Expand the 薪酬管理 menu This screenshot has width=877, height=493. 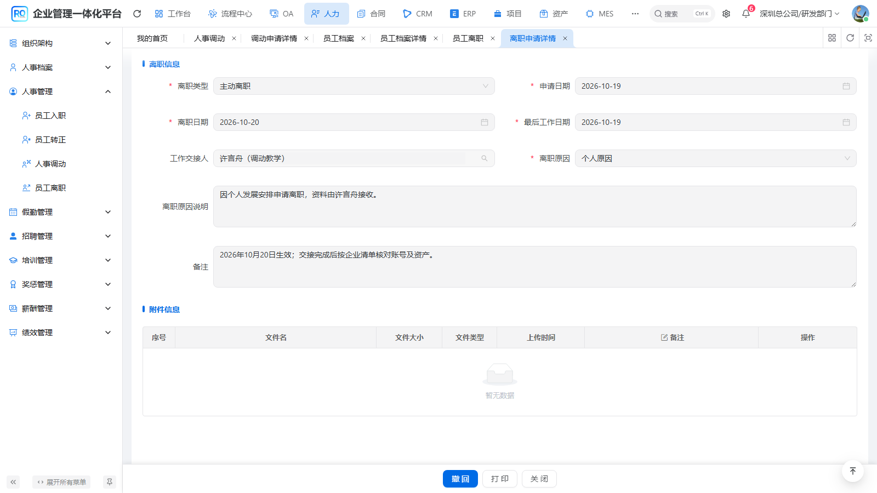pos(61,308)
